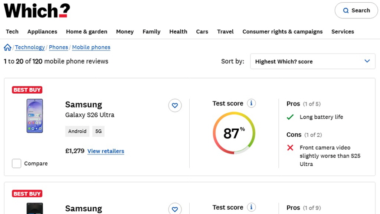Open test score info on second card
This screenshot has width=380, height=214.
[251, 207]
